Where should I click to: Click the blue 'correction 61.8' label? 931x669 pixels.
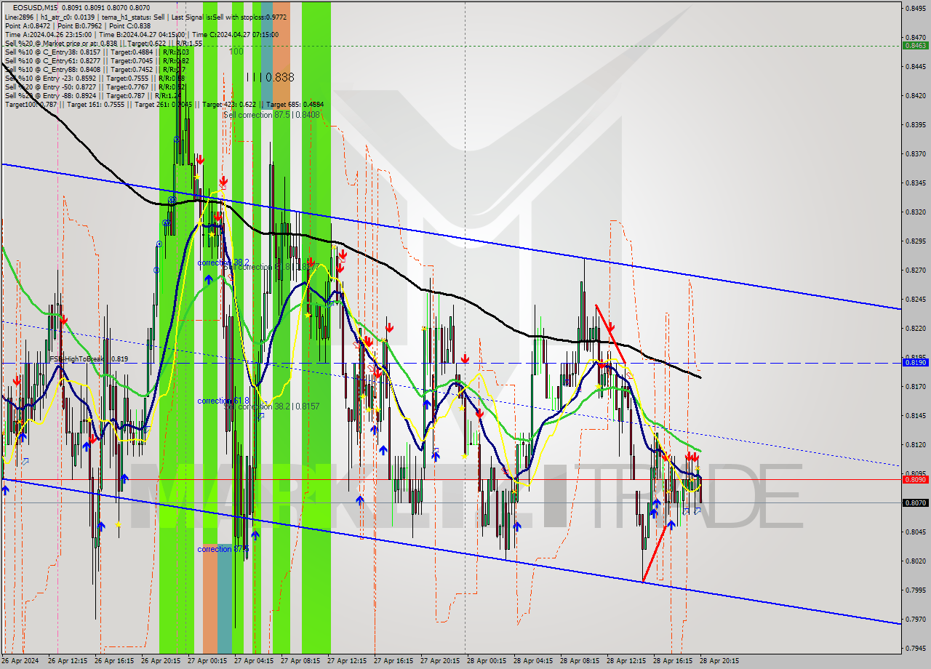[x=223, y=401]
